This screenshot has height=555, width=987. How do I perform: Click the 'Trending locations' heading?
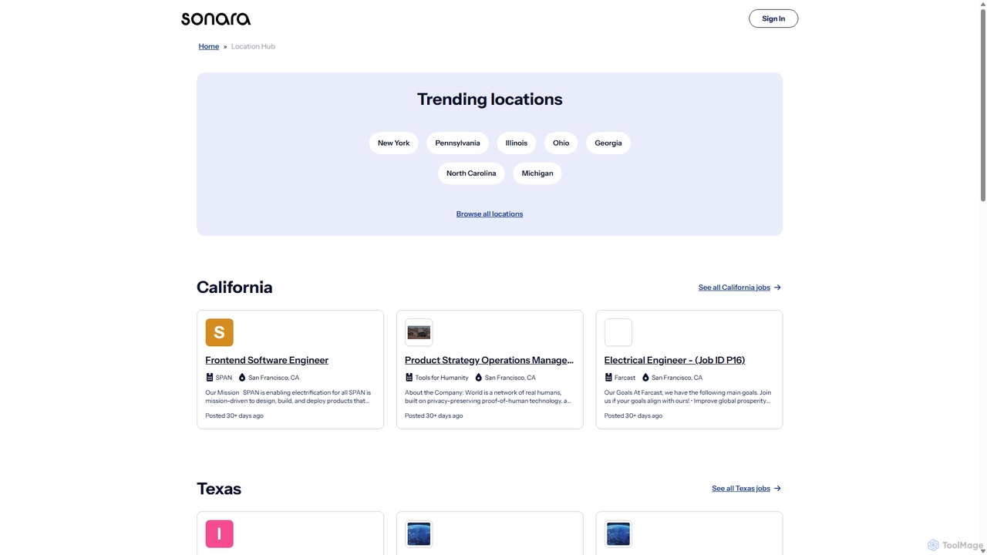(490, 99)
